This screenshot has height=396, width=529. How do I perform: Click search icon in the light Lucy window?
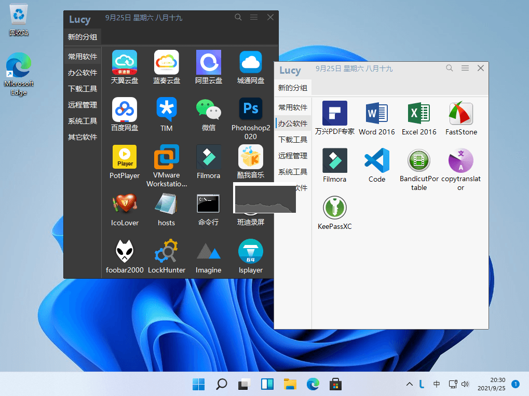[x=450, y=68]
